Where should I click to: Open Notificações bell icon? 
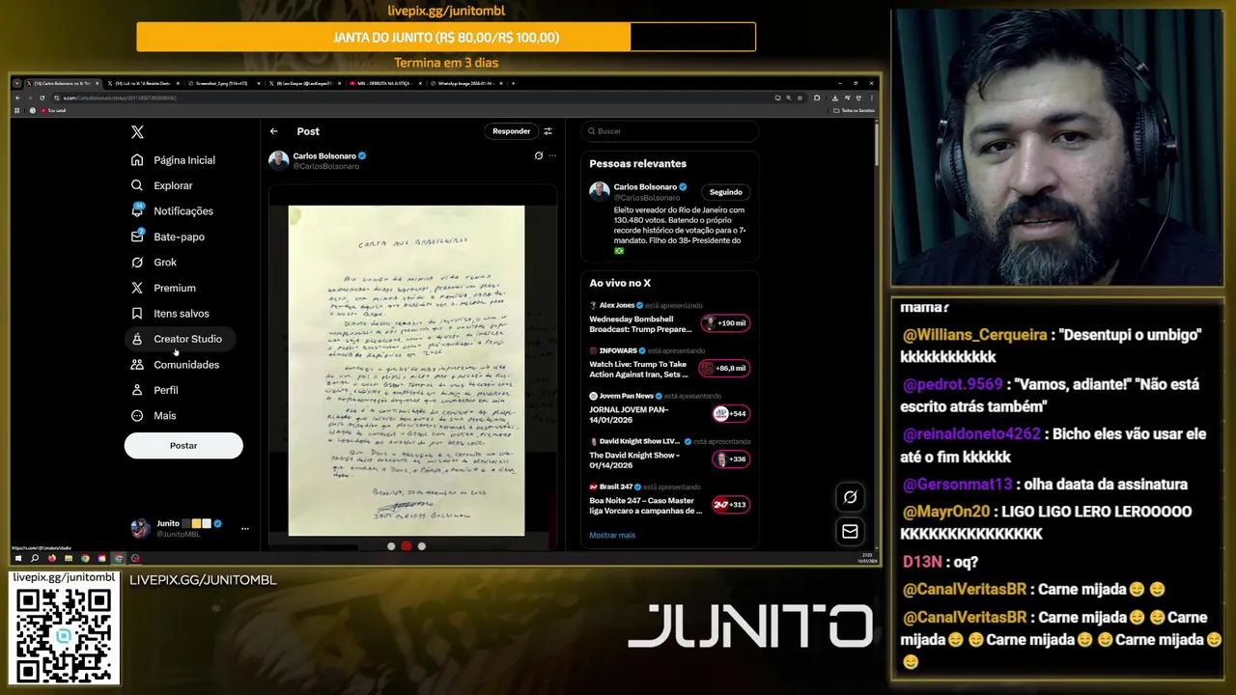point(137,210)
